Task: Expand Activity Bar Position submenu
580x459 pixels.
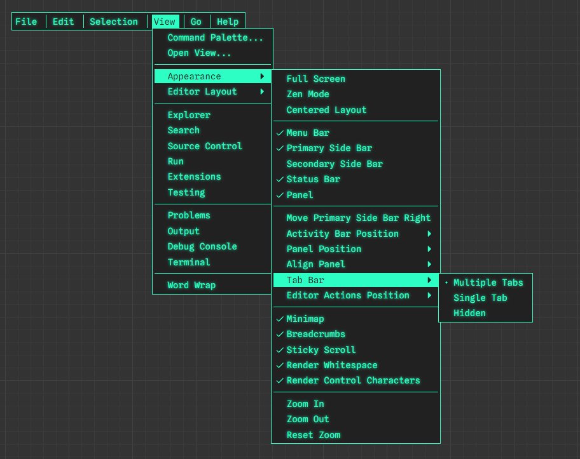Action: [x=356, y=234]
